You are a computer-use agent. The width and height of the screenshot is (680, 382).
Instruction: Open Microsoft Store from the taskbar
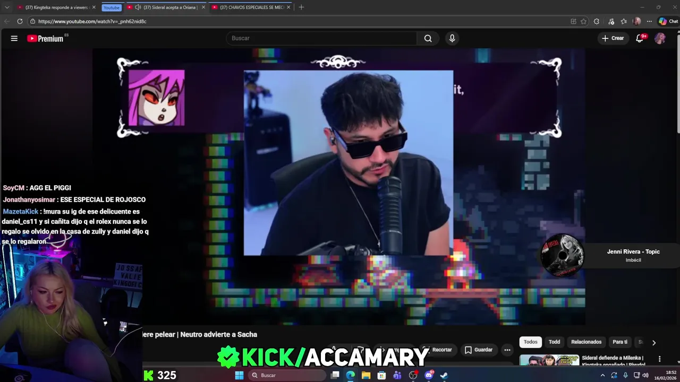tap(381, 375)
